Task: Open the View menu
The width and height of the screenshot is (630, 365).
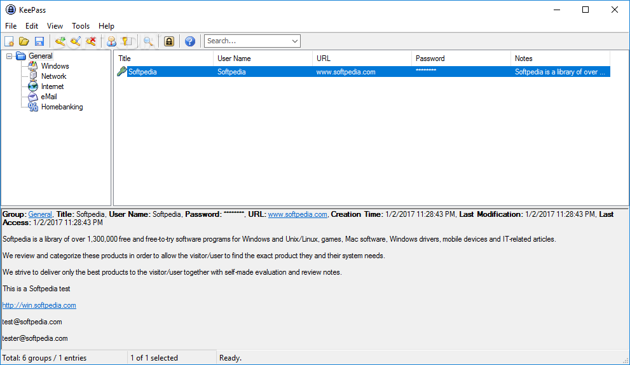Action: [x=55, y=25]
